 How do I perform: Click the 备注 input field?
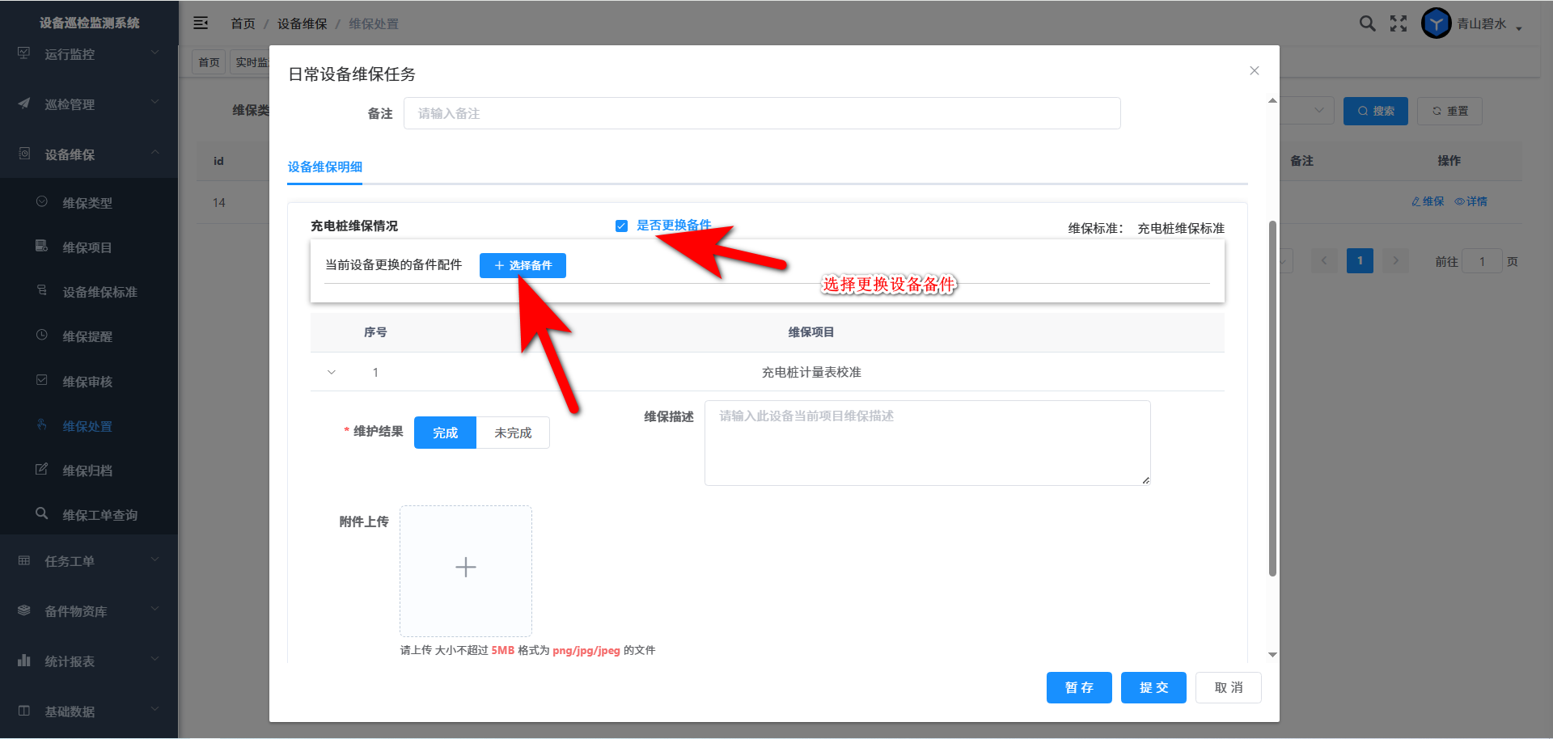[761, 114]
